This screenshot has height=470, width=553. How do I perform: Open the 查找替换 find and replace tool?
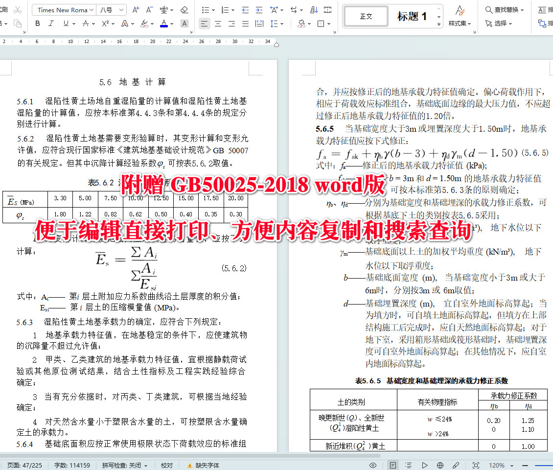click(507, 9)
